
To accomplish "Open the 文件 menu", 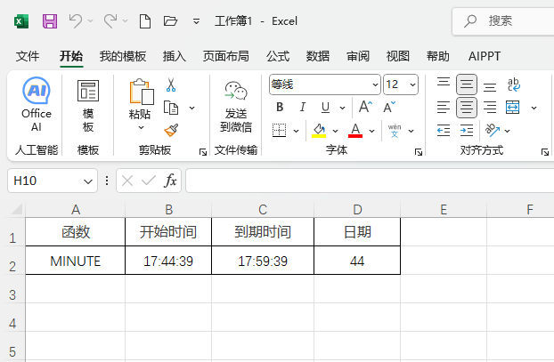I will coord(28,56).
